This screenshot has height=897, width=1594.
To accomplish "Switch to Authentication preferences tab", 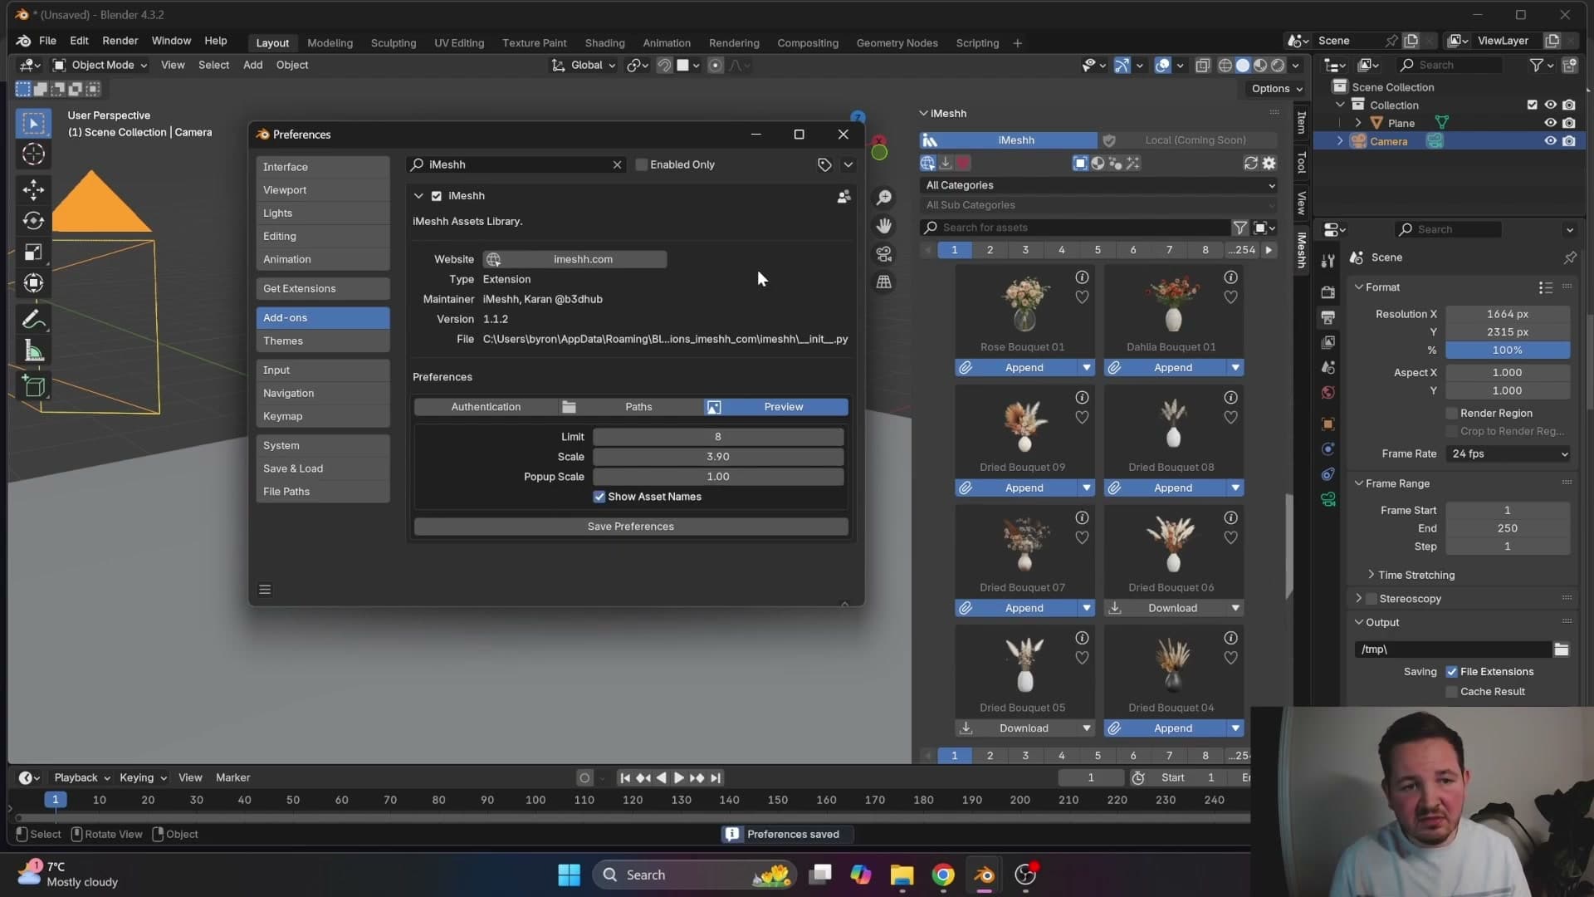I will click(x=486, y=407).
